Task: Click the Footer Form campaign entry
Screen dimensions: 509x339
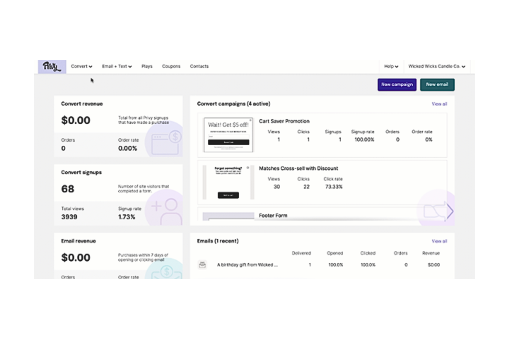Action: pyautogui.click(x=273, y=215)
